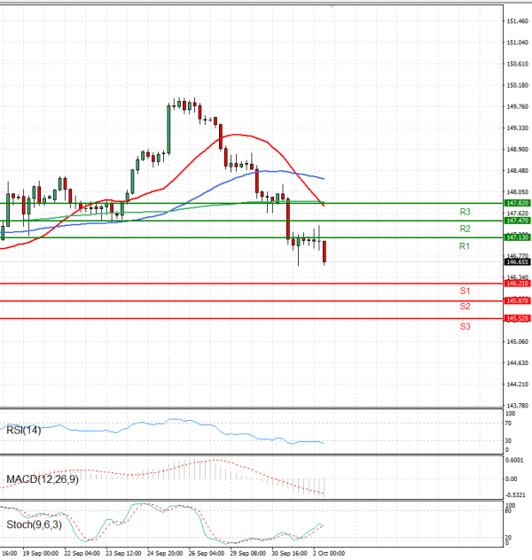
Task: Click the R1 resistance label
Action: point(464,246)
